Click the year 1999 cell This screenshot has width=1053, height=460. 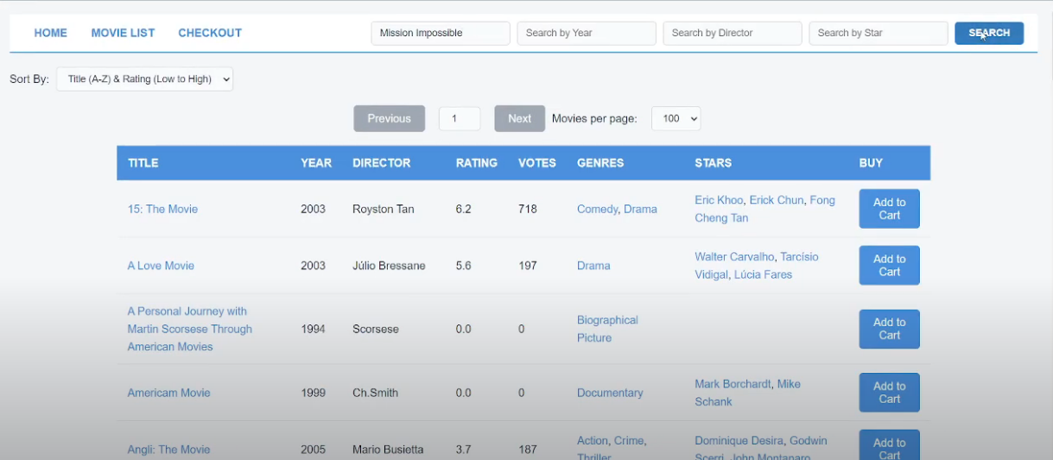tap(314, 393)
